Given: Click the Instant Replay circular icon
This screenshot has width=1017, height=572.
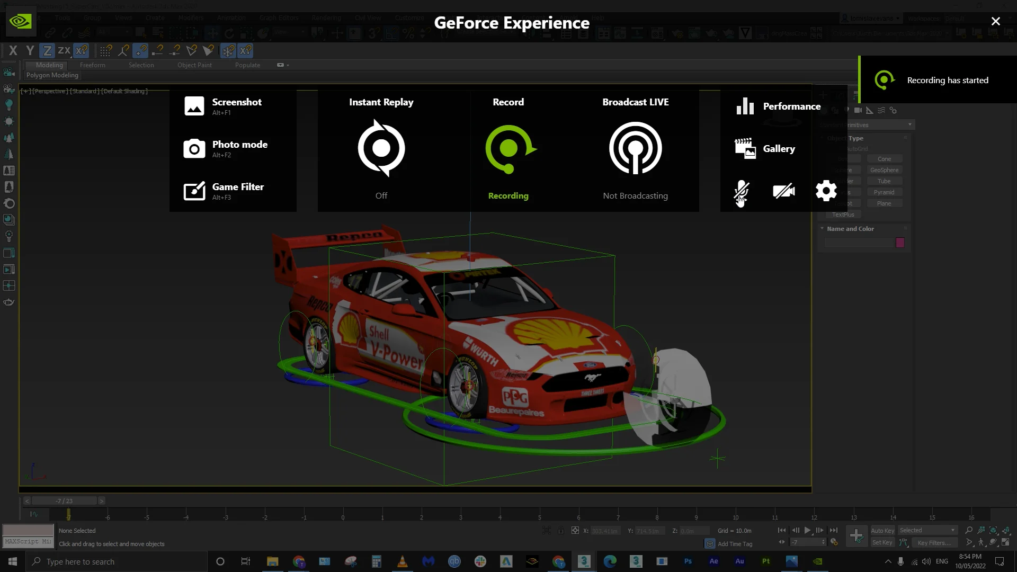Looking at the screenshot, I should (381, 148).
